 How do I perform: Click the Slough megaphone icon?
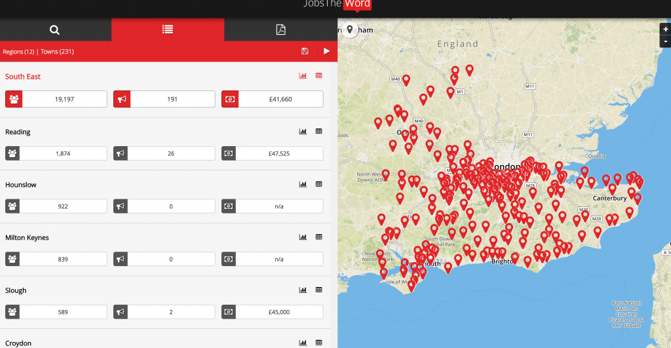click(121, 312)
